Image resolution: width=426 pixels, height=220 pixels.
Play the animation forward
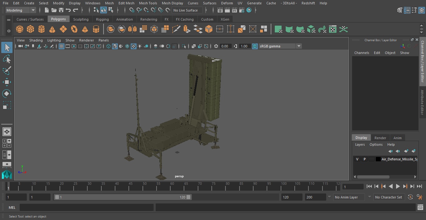[x=398, y=186]
